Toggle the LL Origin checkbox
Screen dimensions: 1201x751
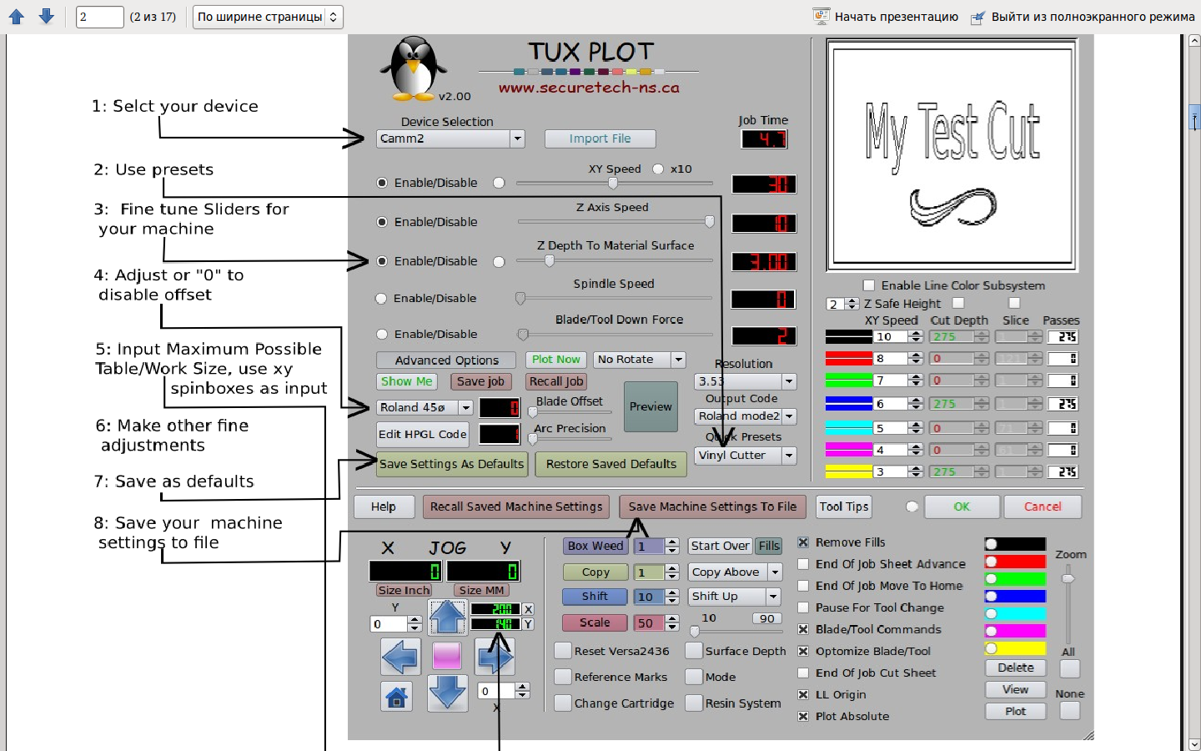[803, 694]
